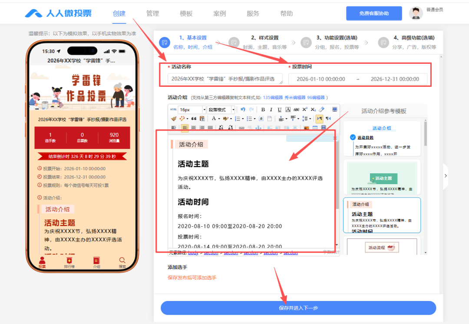This screenshot has width=469, height=324.
Task: Click the 免费客服协助 button
Action: (x=374, y=13)
